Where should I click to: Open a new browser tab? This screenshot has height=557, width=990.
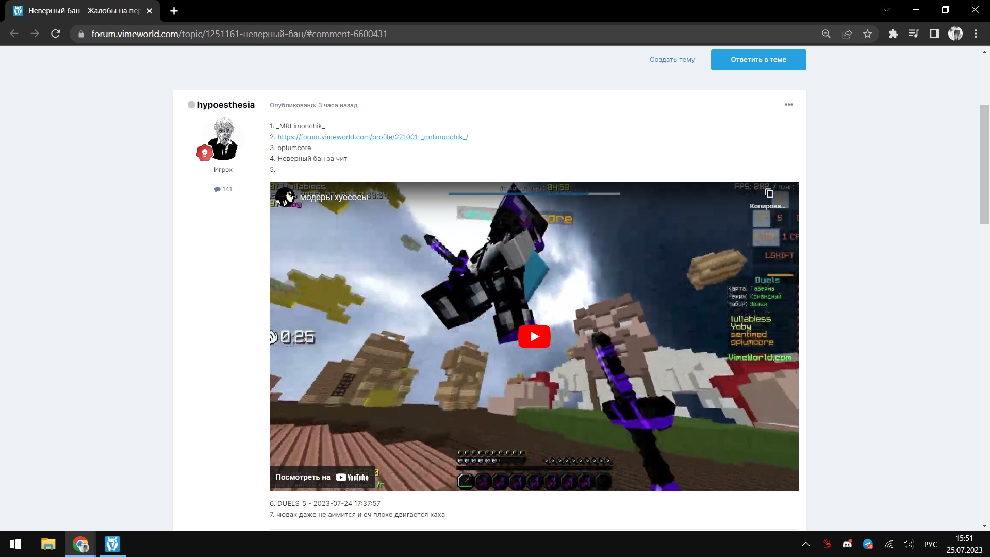(174, 11)
